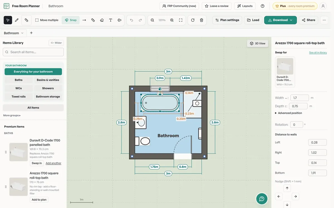The height and width of the screenshot is (208, 334).
Task: Nudge the bath left
Action: click(x=279, y=196)
